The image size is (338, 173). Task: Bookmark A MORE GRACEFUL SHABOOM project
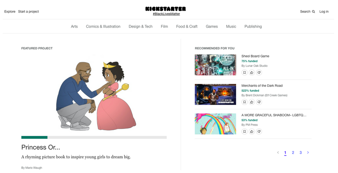click(x=245, y=131)
